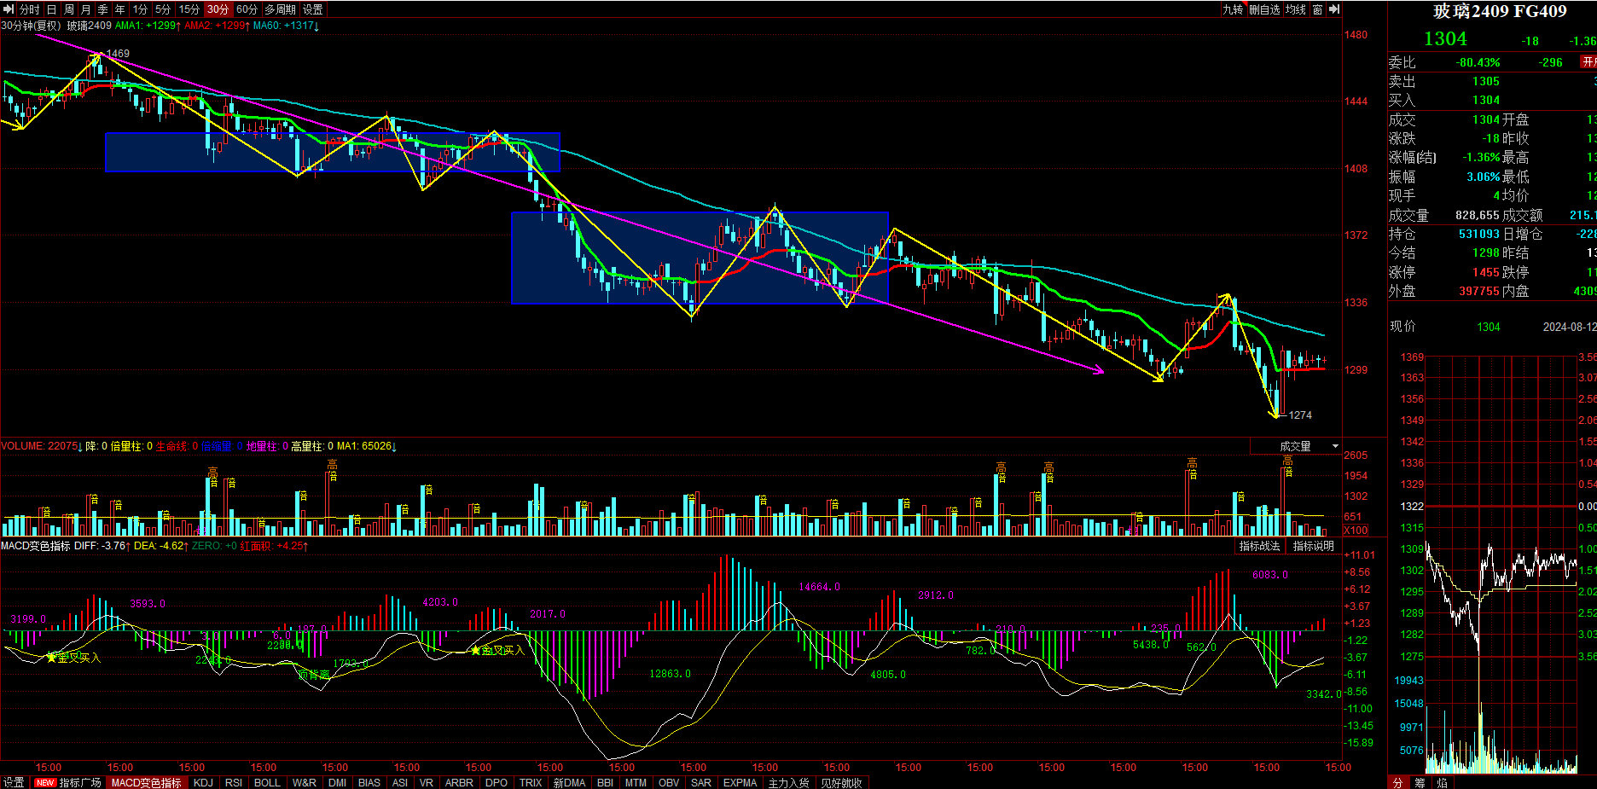Click the 指标说明 button

pos(1313,546)
